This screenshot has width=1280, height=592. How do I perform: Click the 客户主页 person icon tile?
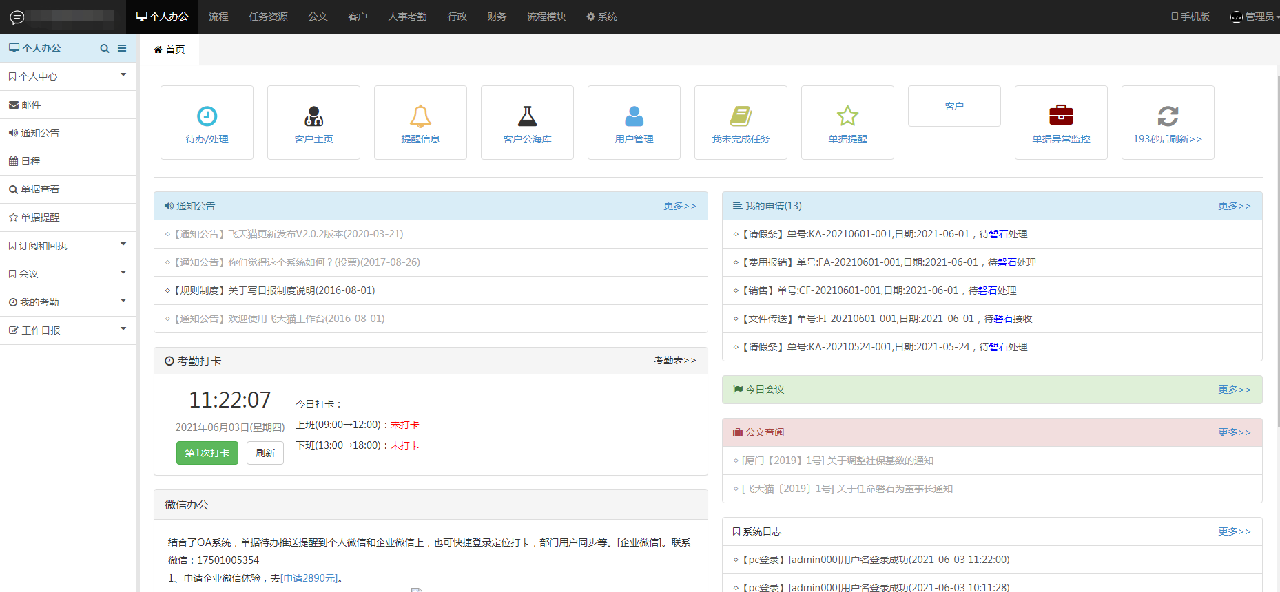[x=313, y=117]
